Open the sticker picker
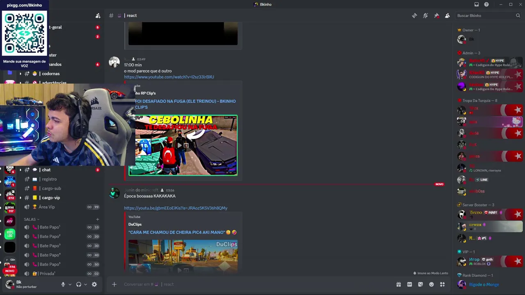This screenshot has width=525, height=295. click(x=420, y=284)
